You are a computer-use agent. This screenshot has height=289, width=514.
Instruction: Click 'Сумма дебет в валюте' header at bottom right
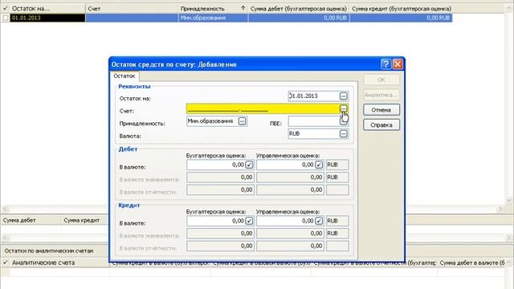[472, 263]
